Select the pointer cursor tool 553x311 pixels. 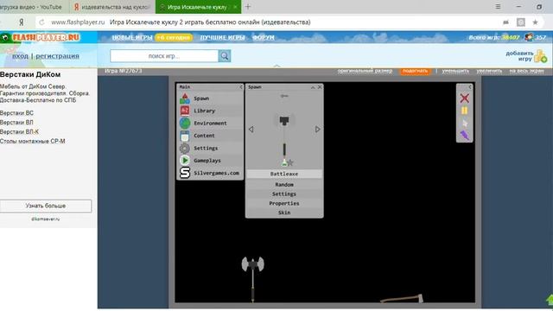[x=465, y=123]
